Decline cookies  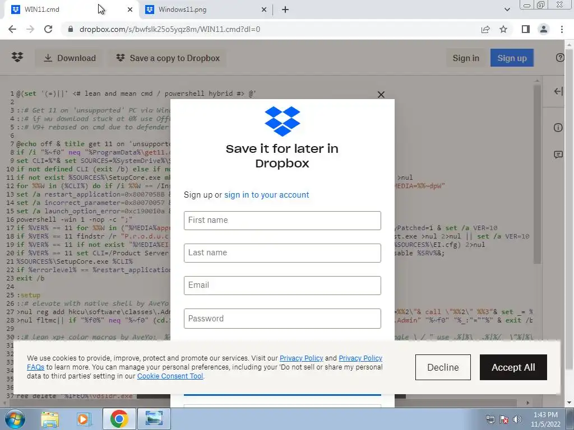pos(443,367)
